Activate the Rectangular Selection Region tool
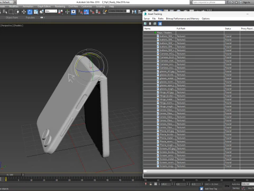The image size is (254, 191). [11, 12]
